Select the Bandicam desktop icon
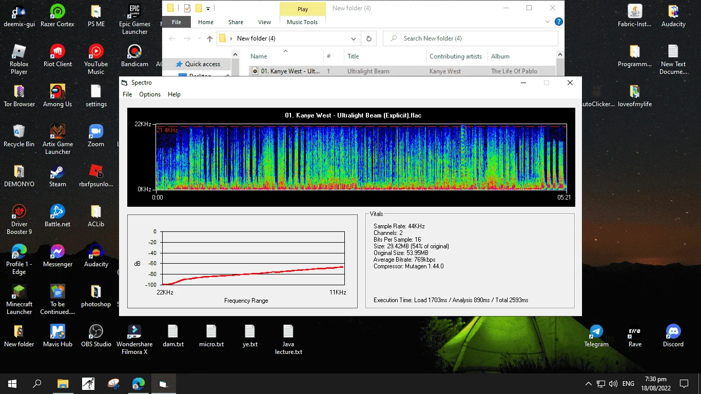The image size is (701, 394). coord(134,55)
